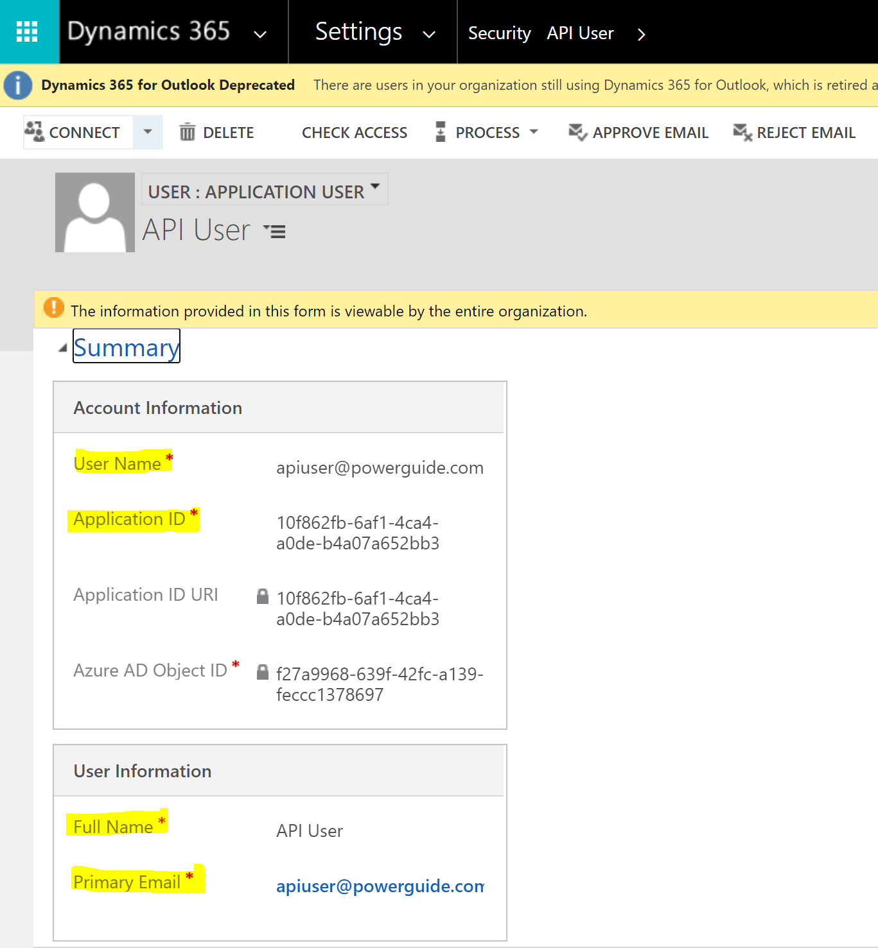Click the CHECK ACCESS button
878x948 pixels.
[354, 132]
